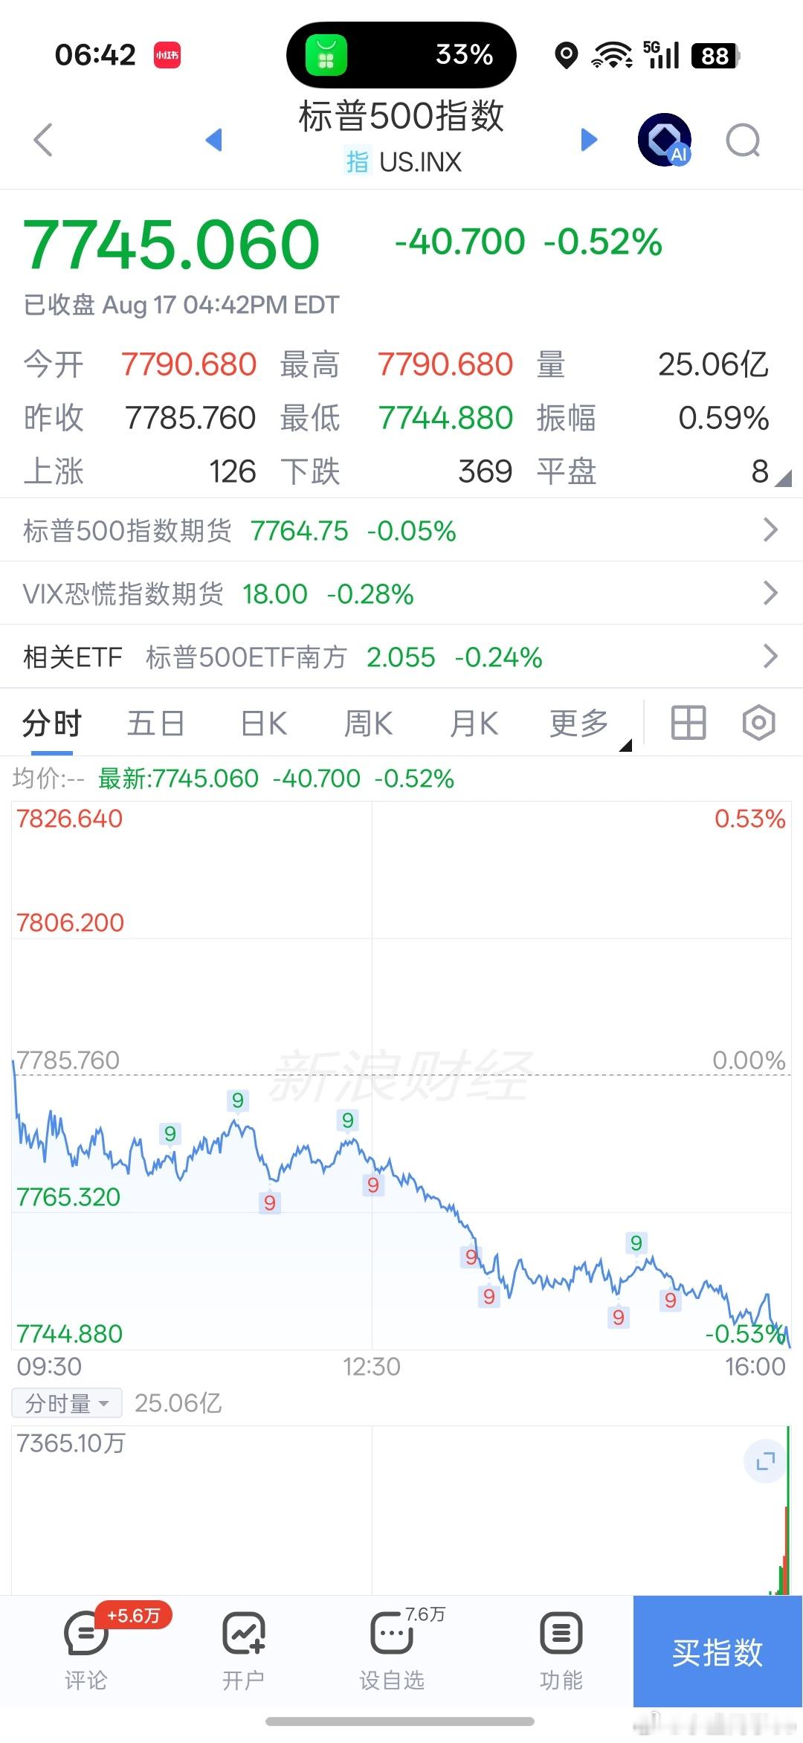Screen dimensions: 803x1743
Task: Switch to the 五日 tab
Action: pos(156,724)
